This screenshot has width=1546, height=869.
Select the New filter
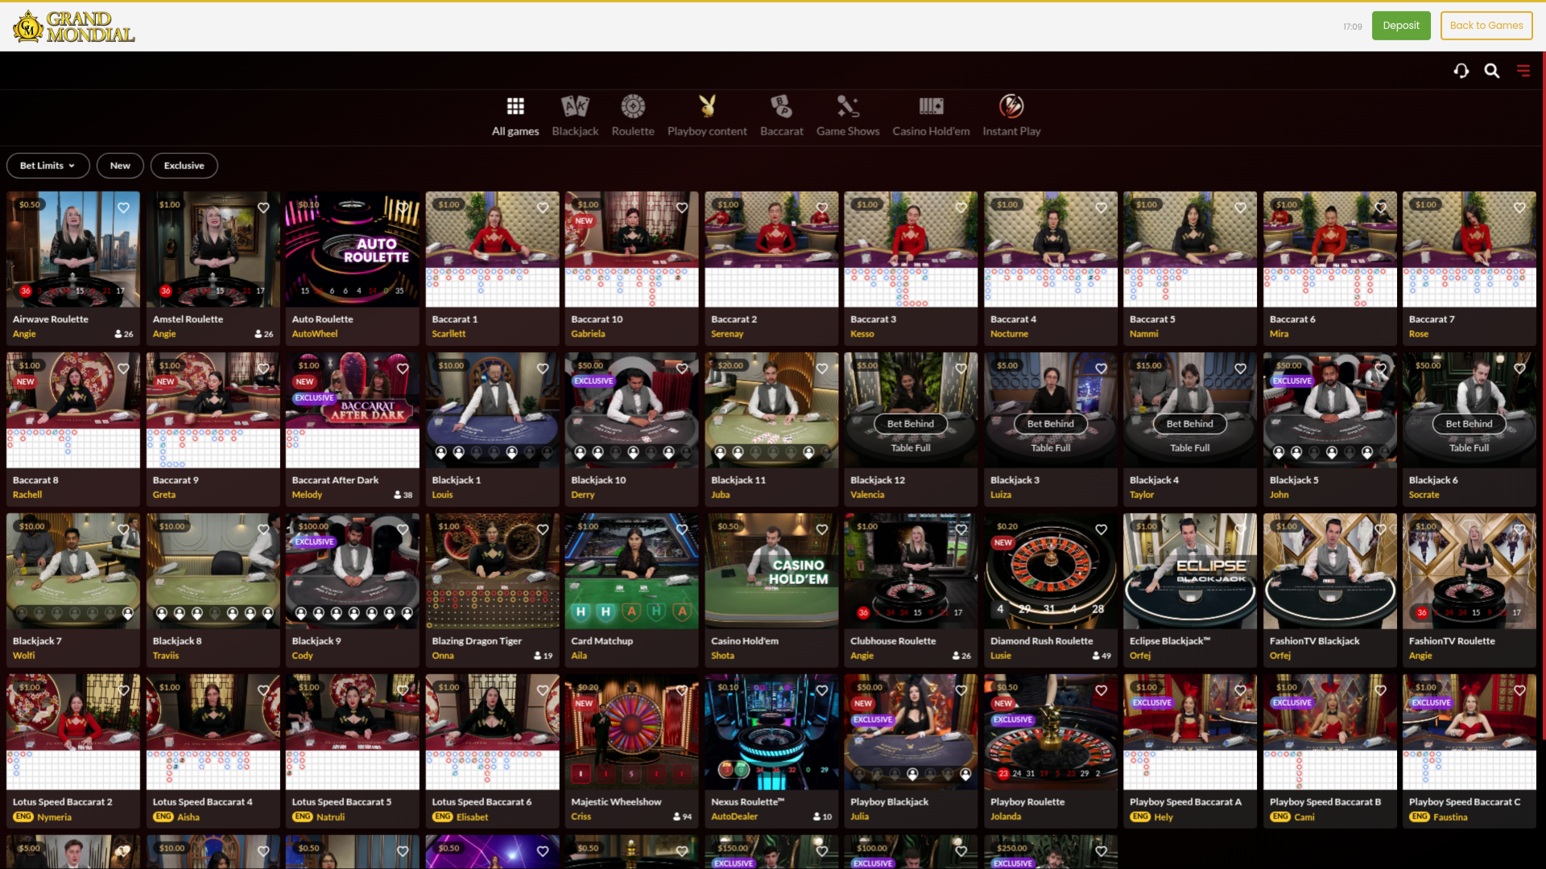[x=120, y=165]
